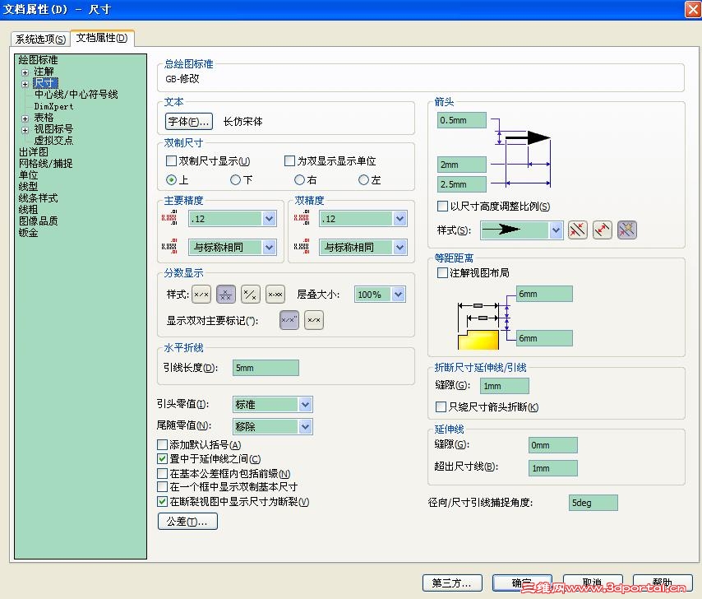The height and width of the screenshot is (599, 702).
Task: Select 图像品质 tree item
Action: tap(38, 221)
